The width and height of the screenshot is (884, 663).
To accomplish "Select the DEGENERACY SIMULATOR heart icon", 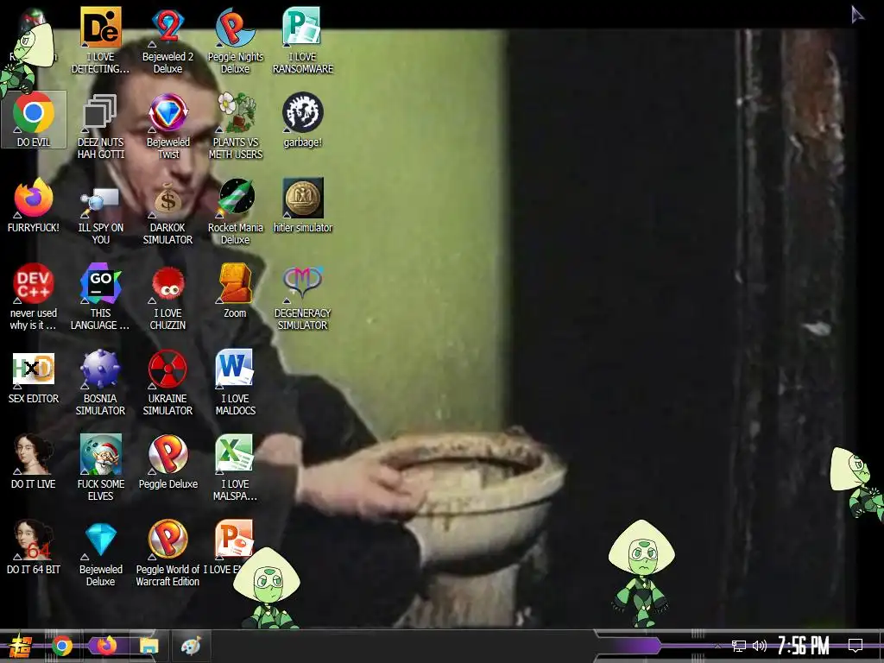I will 302,283.
